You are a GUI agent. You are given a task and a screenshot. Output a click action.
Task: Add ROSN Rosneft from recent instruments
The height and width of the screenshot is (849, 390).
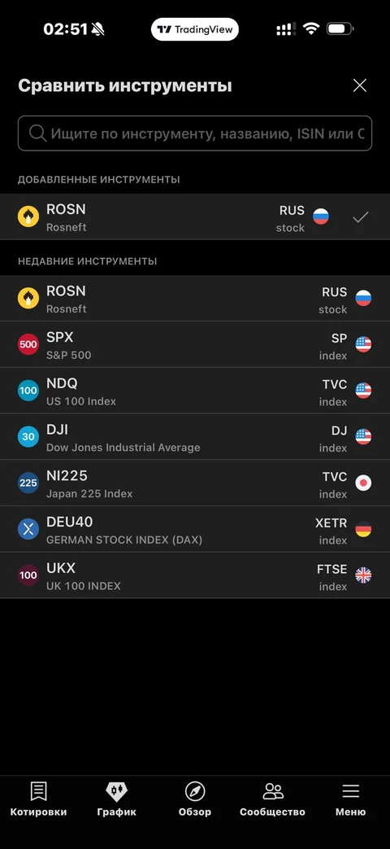[195, 299]
